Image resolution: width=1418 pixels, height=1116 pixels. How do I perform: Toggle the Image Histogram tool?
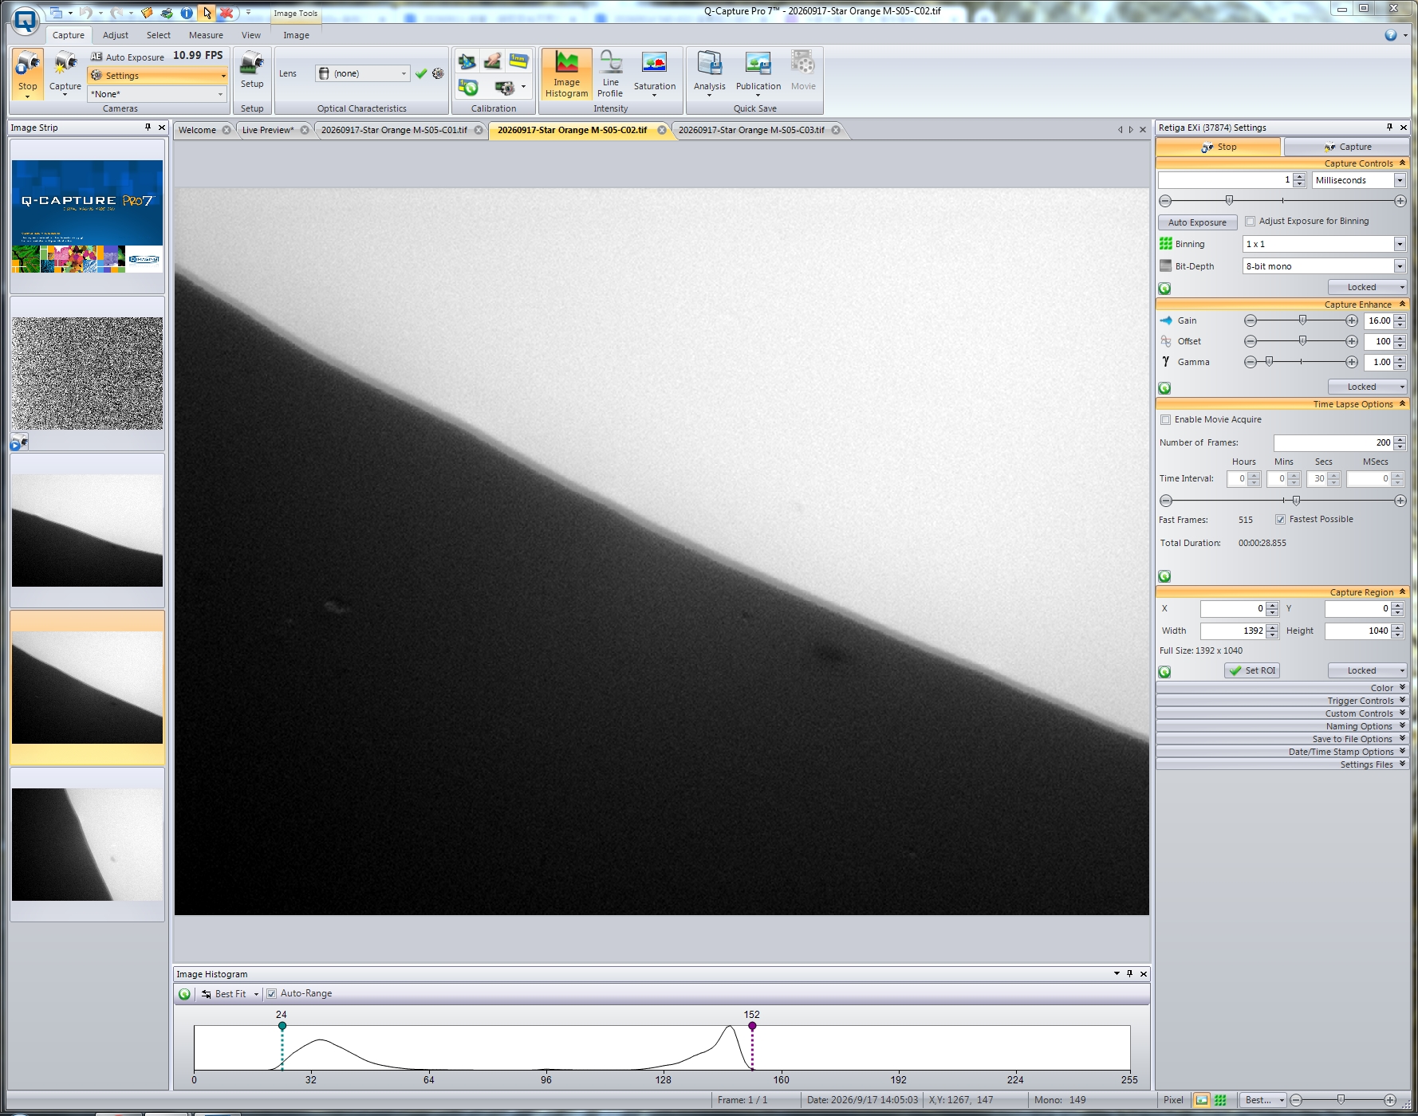tap(566, 74)
